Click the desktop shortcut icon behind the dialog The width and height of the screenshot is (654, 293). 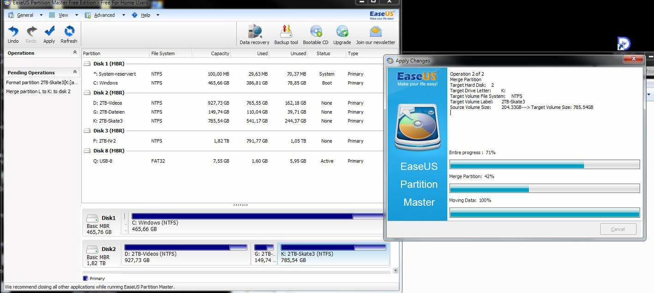tap(624, 44)
